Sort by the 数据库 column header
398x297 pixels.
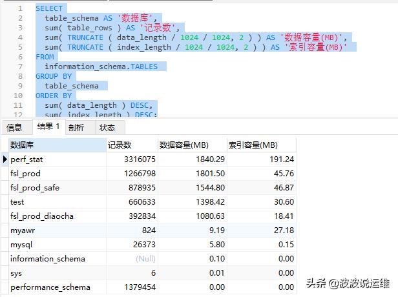58,145
